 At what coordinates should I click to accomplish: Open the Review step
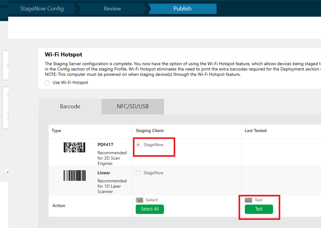click(x=111, y=9)
